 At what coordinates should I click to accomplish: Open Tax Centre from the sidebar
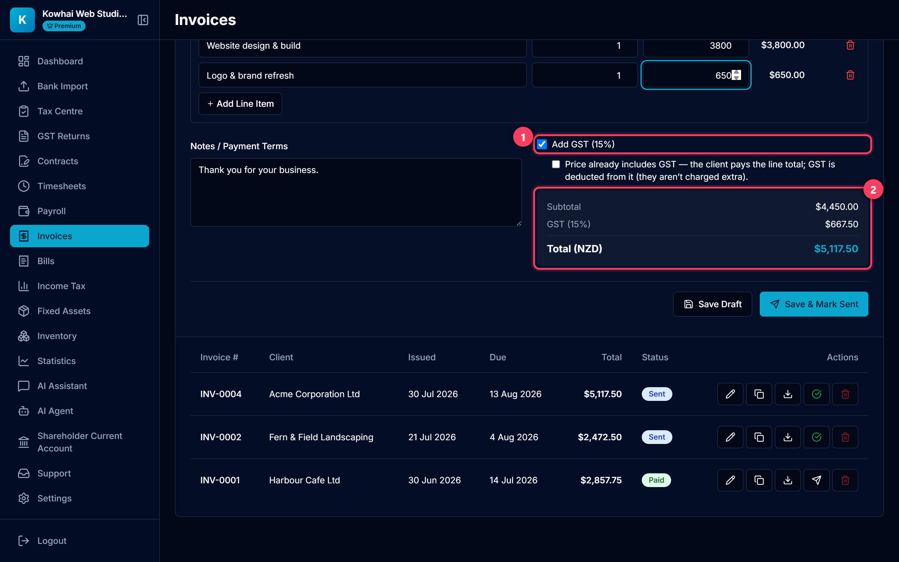pyautogui.click(x=80, y=111)
